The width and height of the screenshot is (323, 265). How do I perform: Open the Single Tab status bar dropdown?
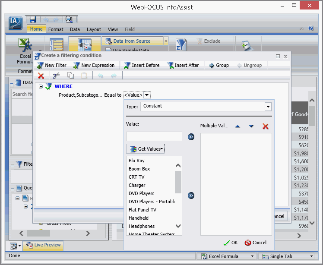311,256
